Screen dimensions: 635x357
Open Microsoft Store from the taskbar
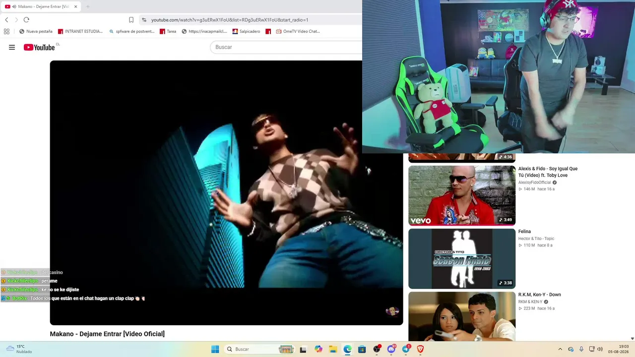click(362, 349)
